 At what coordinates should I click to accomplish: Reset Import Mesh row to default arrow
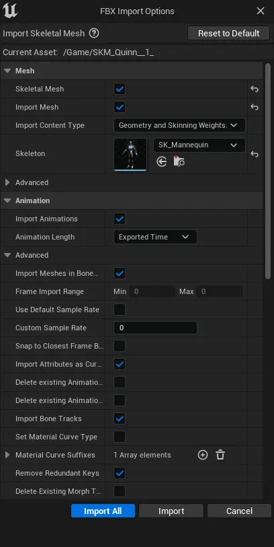tap(255, 107)
